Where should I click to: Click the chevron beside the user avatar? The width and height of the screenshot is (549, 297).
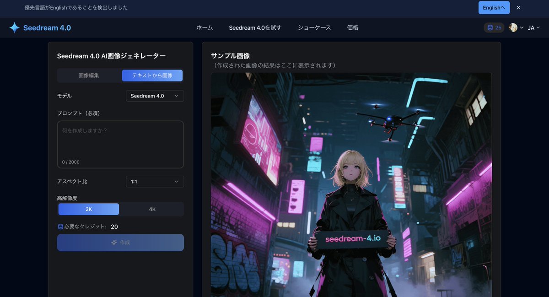[522, 28]
